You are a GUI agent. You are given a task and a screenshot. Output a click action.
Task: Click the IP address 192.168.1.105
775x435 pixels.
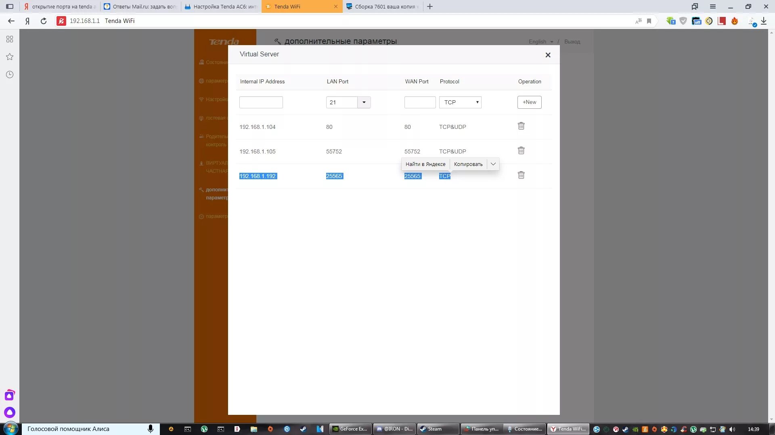[258, 151]
